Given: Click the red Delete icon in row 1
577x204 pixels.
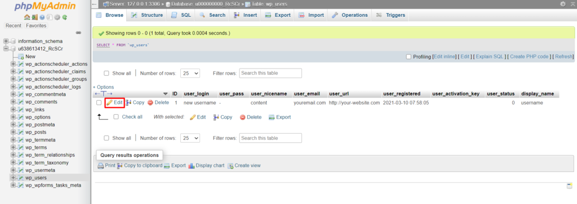Looking at the screenshot, I should 150,103.
